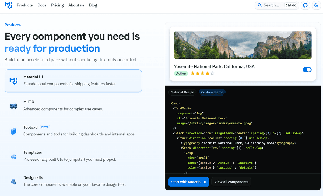
Task: Open the GitHub repository icon
Action: pyautogui.click(x=305, y=5)
